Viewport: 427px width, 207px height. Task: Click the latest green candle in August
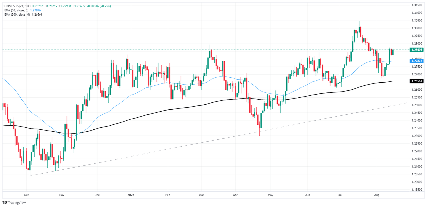393,52
